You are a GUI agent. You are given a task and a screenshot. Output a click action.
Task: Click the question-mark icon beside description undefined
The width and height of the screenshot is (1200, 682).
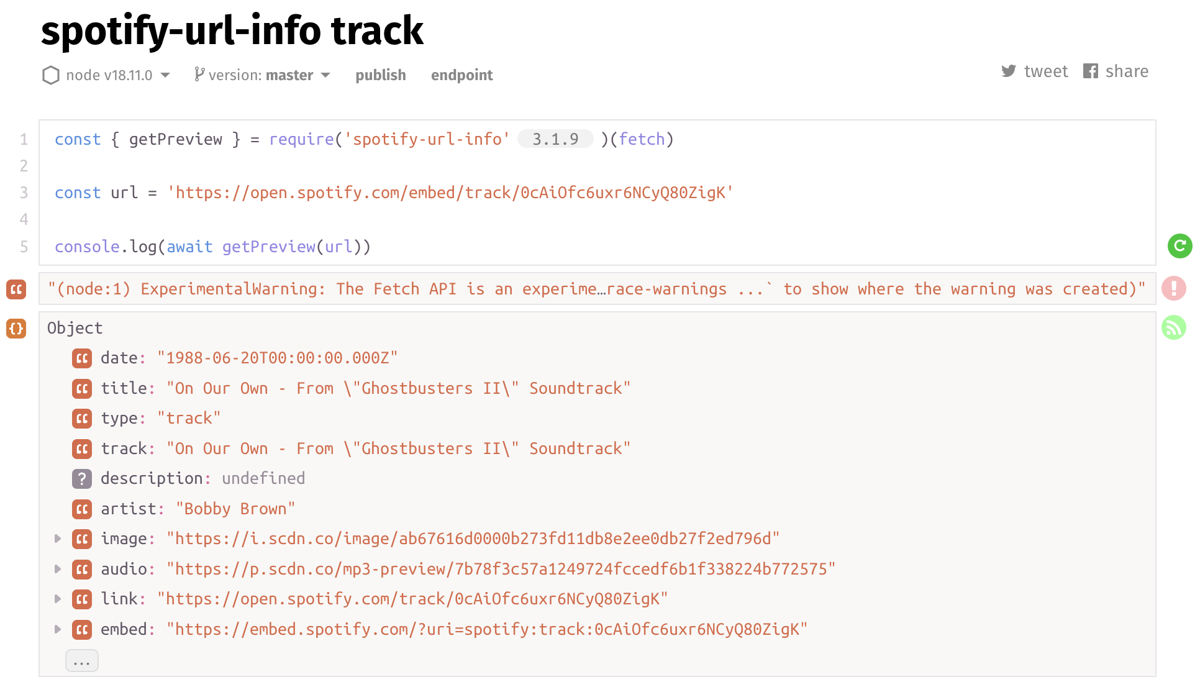(81, 478)
